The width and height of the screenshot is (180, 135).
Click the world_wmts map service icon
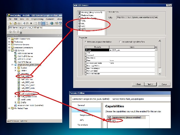(19, 99)
